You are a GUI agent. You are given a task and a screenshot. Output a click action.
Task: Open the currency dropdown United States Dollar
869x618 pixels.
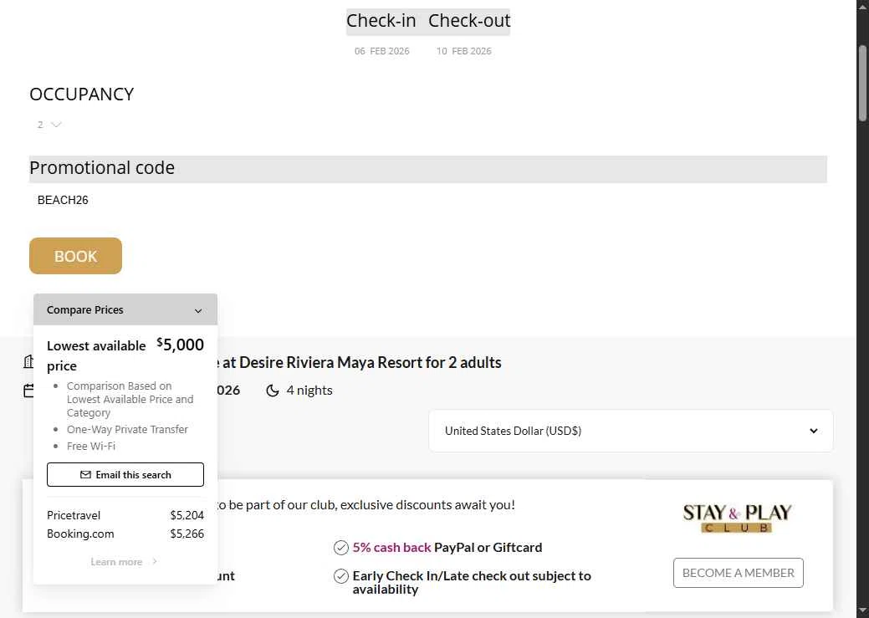(631, 432)
